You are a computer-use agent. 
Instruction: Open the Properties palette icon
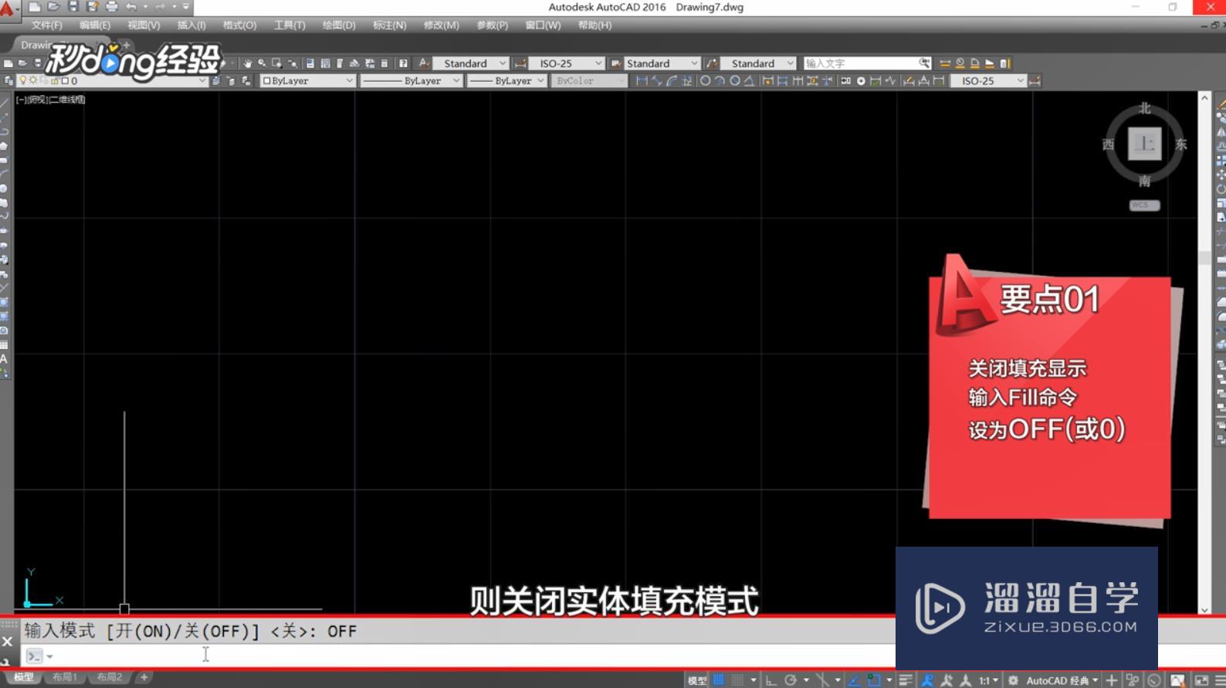tap(310, 63)
